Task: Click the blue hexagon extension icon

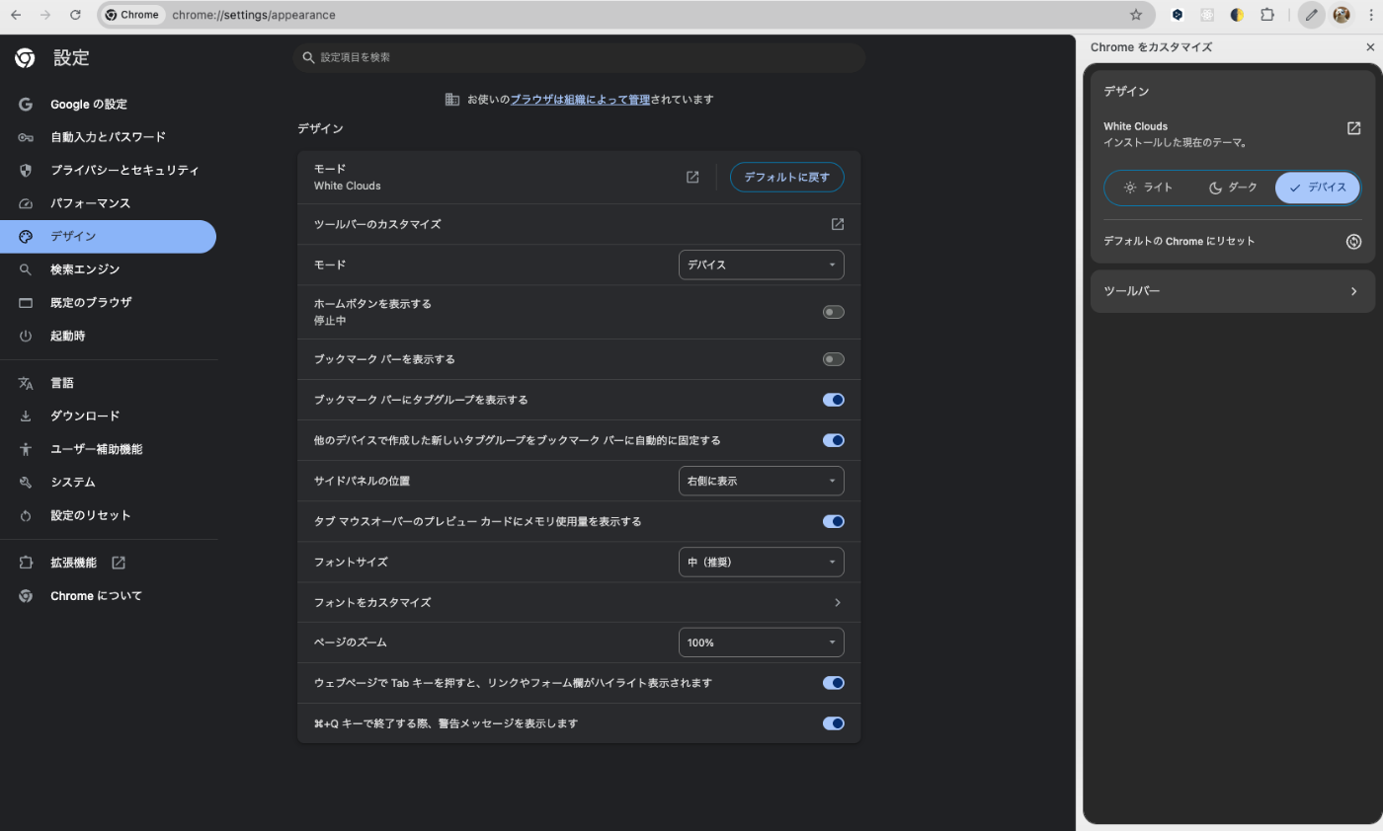Action: click(1178, 15)
